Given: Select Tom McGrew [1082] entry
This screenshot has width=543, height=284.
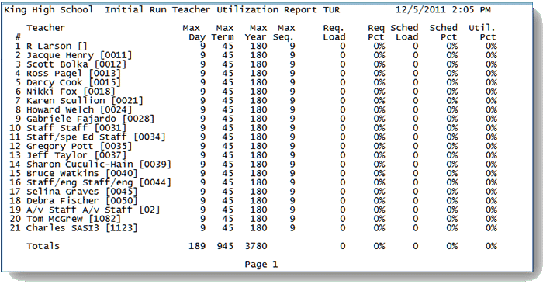Looking at the screenshot, I should (74, 219).
